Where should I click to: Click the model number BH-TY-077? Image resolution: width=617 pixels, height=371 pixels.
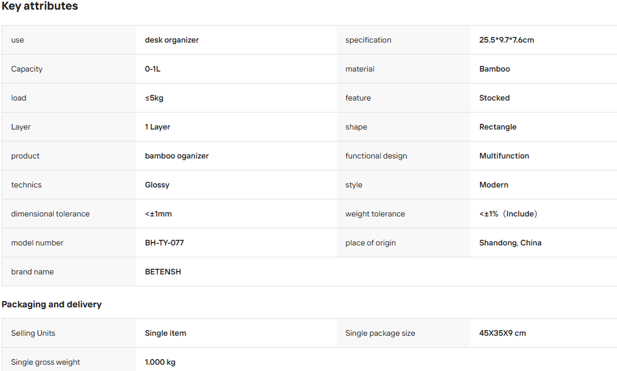pyautogui.click(x=164, y=243)
